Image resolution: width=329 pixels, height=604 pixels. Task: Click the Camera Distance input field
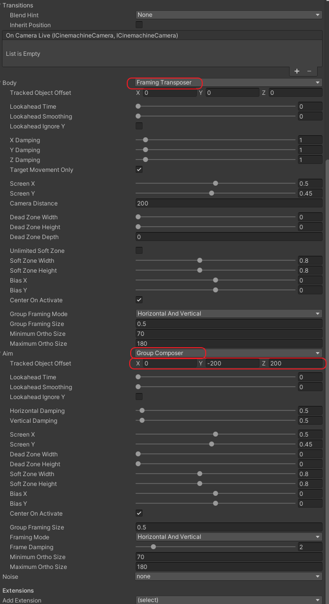click(229, 203)
